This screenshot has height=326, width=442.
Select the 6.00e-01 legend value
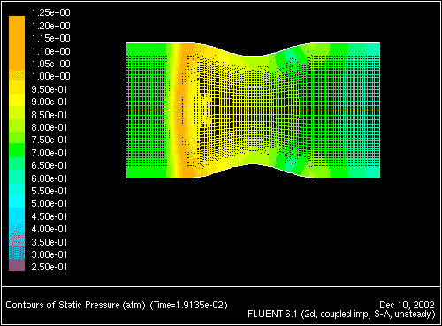coord(50,178)
